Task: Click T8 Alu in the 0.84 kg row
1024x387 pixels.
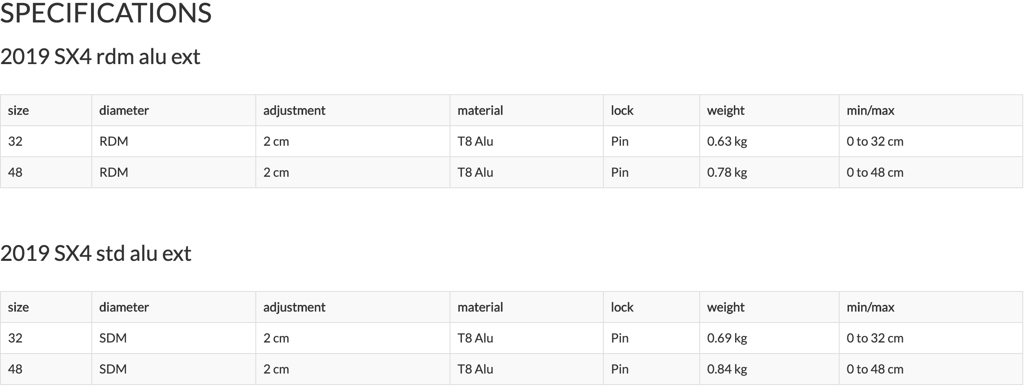Action: [x=475, y=369]
